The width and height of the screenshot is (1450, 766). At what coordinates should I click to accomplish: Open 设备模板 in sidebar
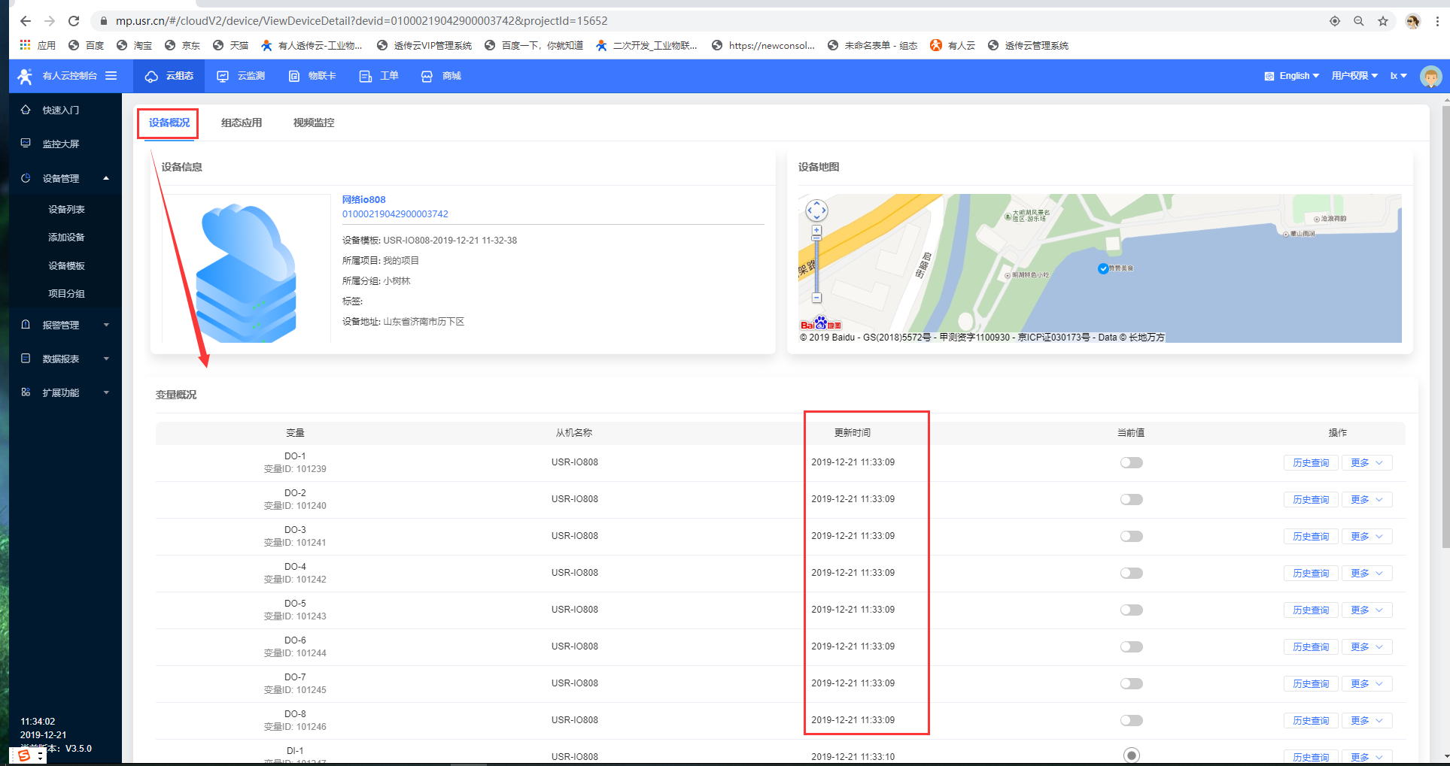point(66,265)
